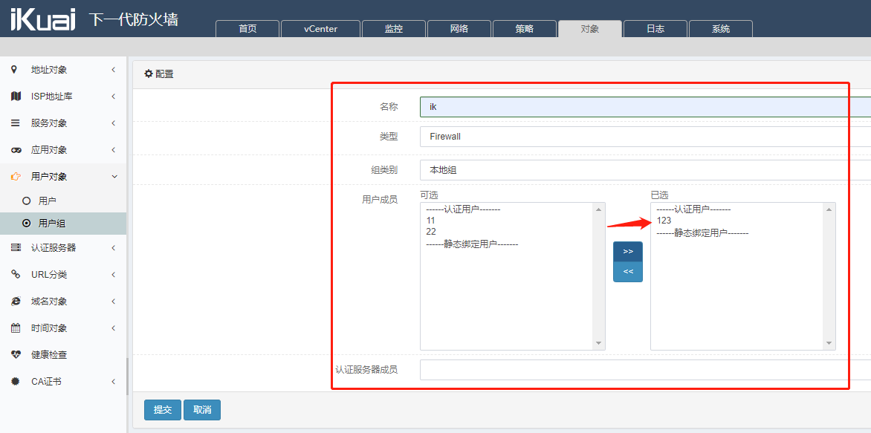
Task: Expand the CA证书 chevron
Action: point(113,381)
